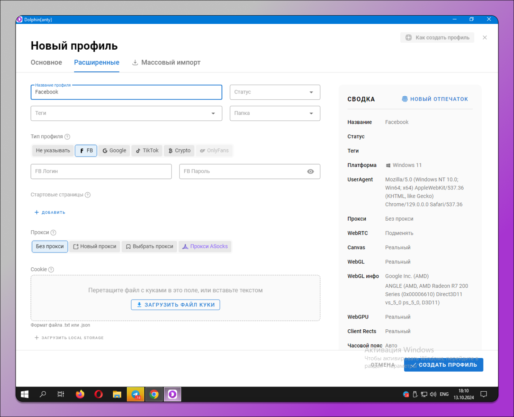Open Telegram from the taskbar
Screen dimensions: 514x417
click(x=135, y=394)
